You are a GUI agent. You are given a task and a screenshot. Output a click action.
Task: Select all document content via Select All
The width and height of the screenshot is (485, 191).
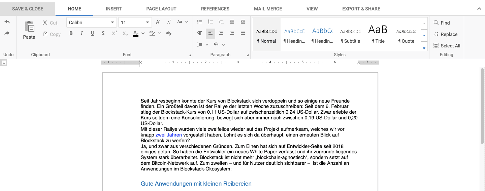click(x=447, y=46)
